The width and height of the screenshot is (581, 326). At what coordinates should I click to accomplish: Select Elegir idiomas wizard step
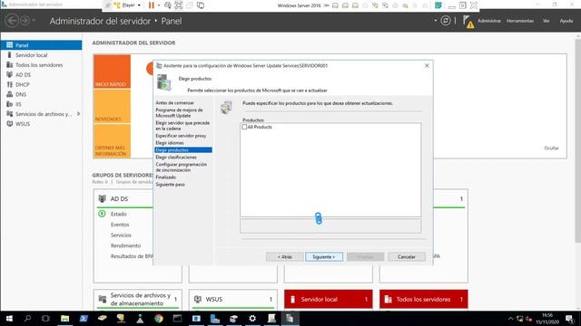pos(170,143)
